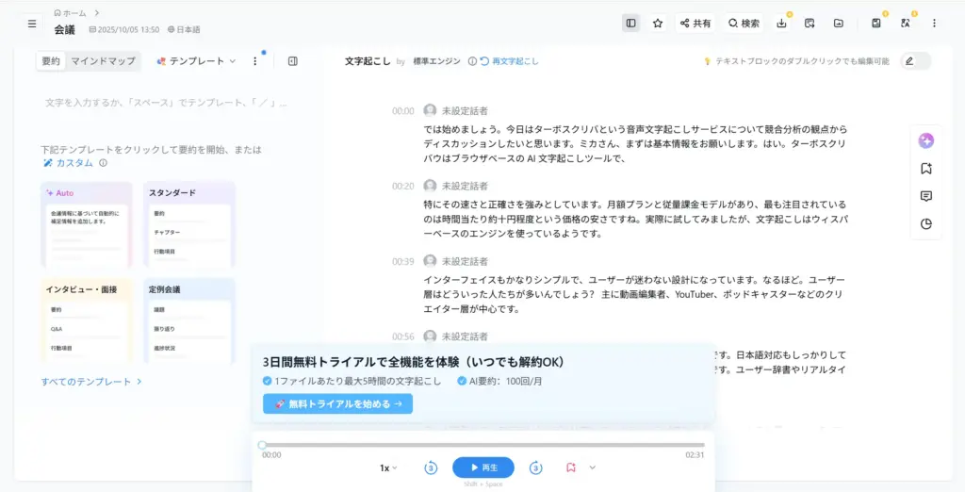Click speaker avatar at 00:00 block
This screenshot has width=965, height=492.
point(430,110)
